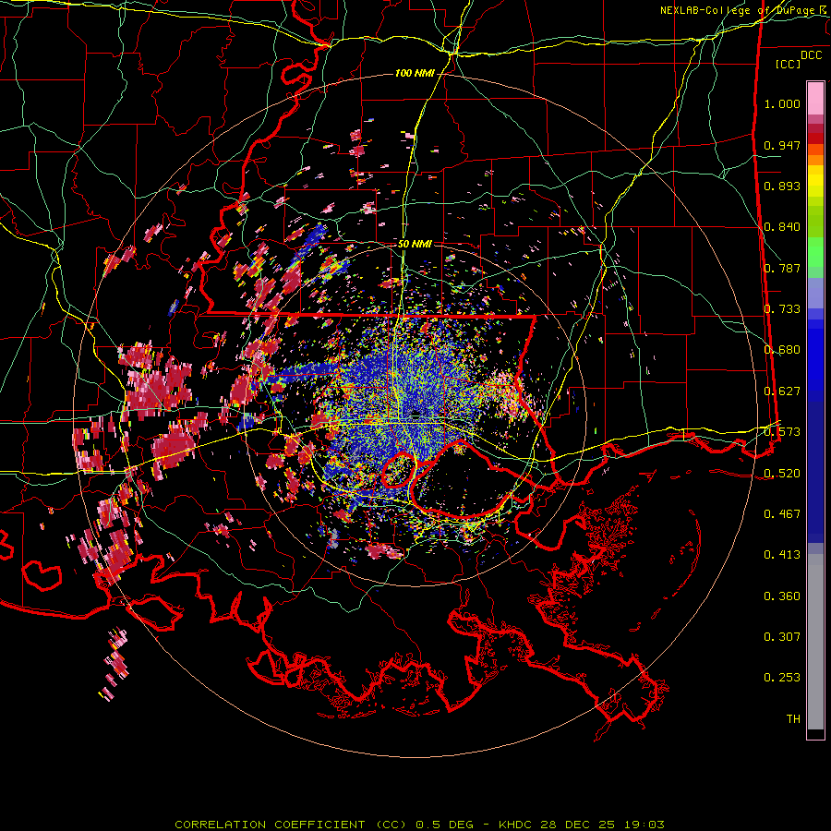
Task: Click the 0.413 scale value
Action: [782, 555]
